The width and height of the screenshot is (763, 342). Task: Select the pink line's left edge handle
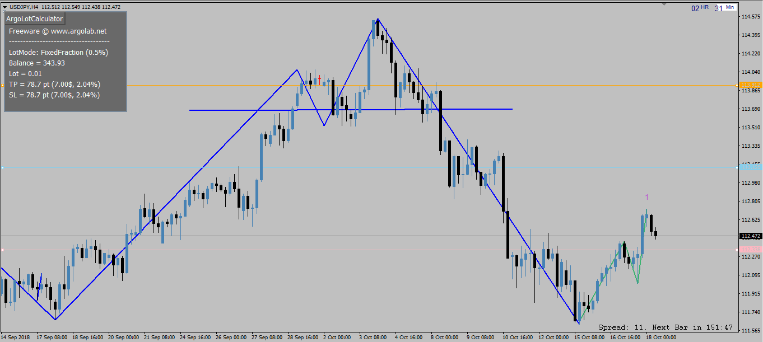click(x=2, y=250)
